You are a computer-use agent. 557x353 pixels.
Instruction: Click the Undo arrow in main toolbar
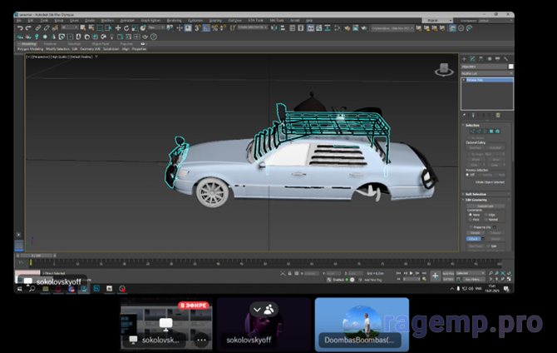[19, 27]
